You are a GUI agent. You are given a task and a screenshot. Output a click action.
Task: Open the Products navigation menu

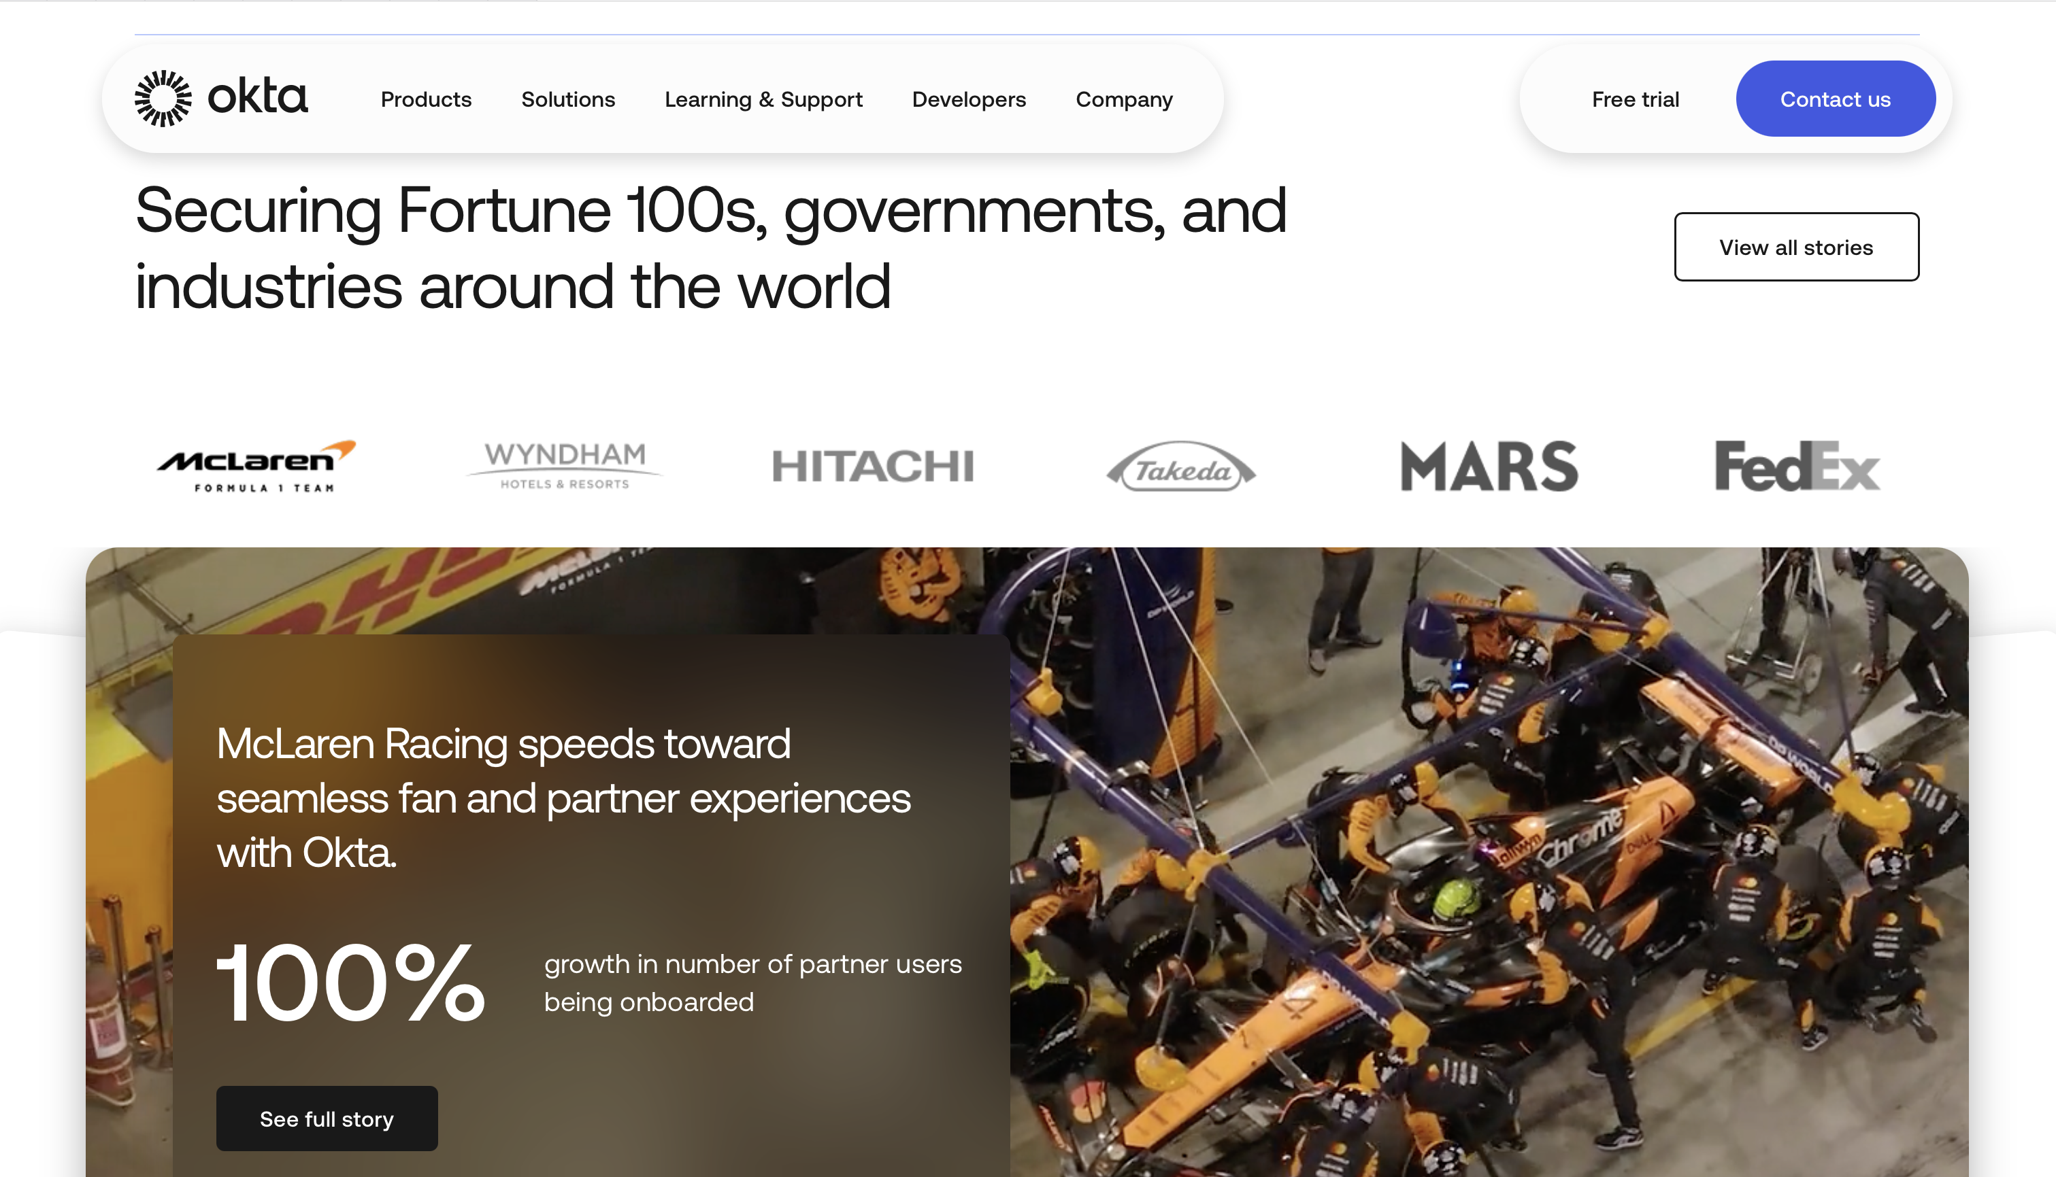[427, 99]
